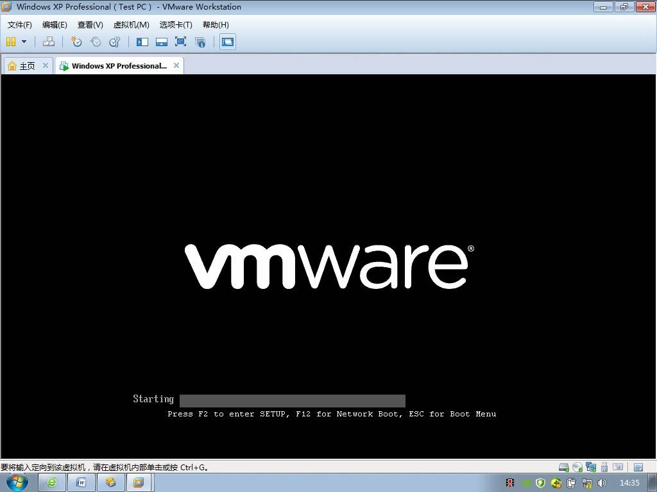Toggle the console view toolbar button
This screenshot has height=492, width=657.
pyautogui.click(x=228, y=42)
